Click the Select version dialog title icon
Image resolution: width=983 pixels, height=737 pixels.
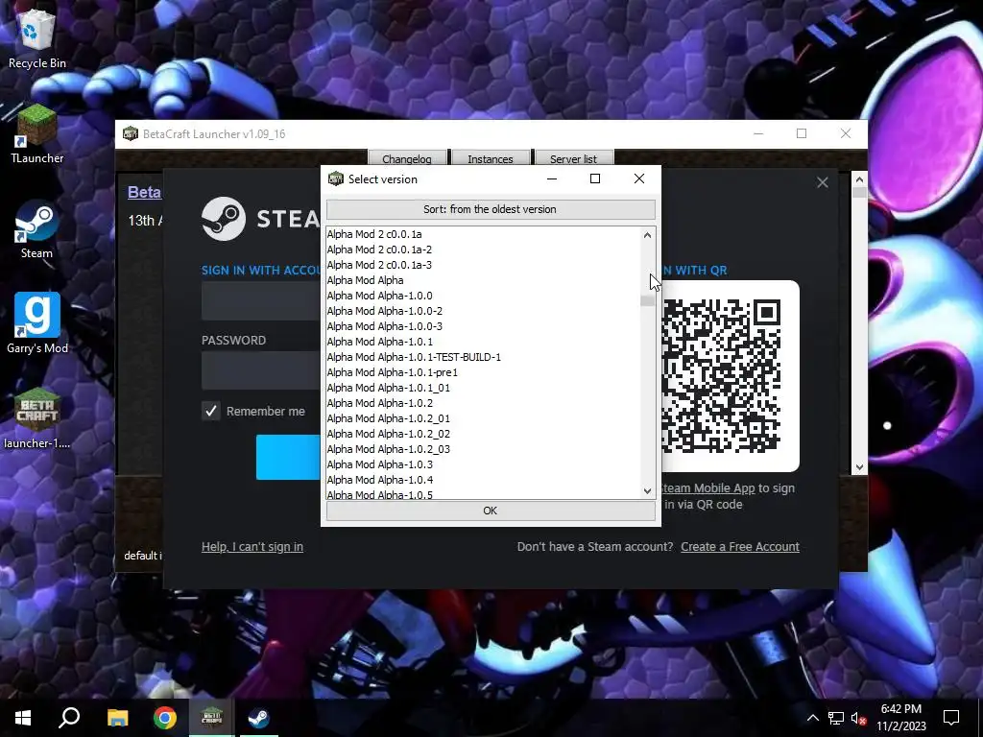pyautogui.click(x=336, y=178)
